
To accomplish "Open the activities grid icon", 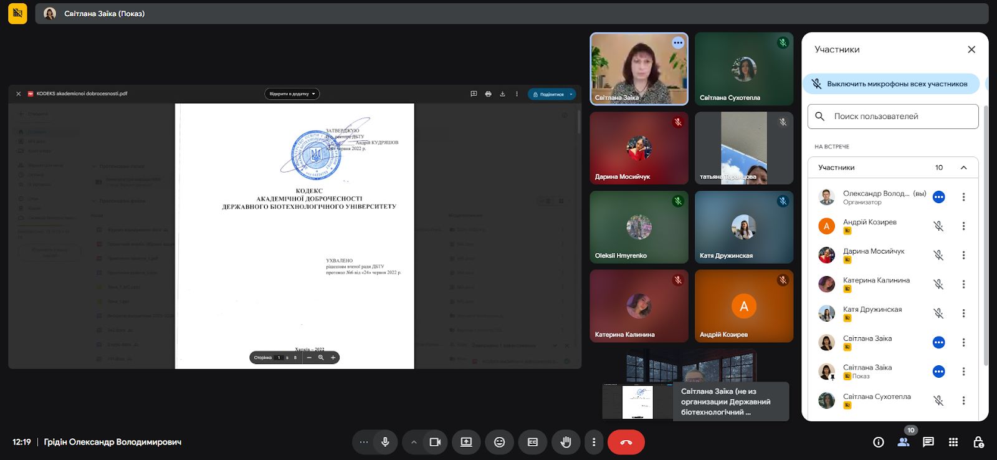I will pos(953,442).
